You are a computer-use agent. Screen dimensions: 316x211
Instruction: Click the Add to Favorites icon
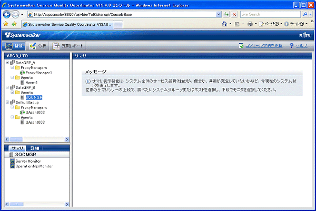pyautogui.click(x=14, y=24)
